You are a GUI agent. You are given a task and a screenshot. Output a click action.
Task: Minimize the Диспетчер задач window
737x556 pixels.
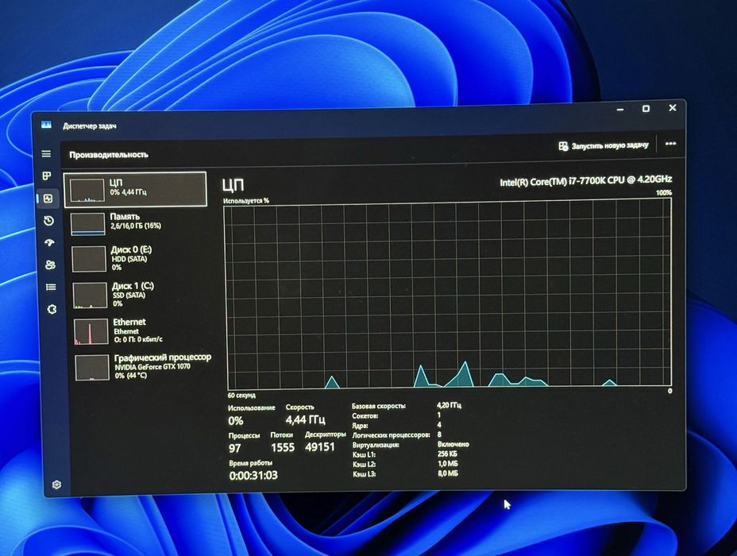(x=620, y=110)
